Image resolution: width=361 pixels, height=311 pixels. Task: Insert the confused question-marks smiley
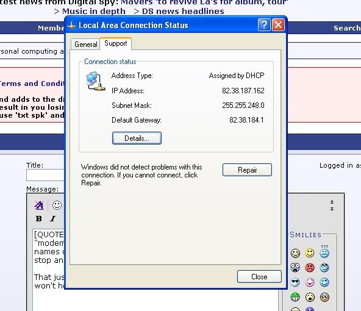[x=324, y=251]
